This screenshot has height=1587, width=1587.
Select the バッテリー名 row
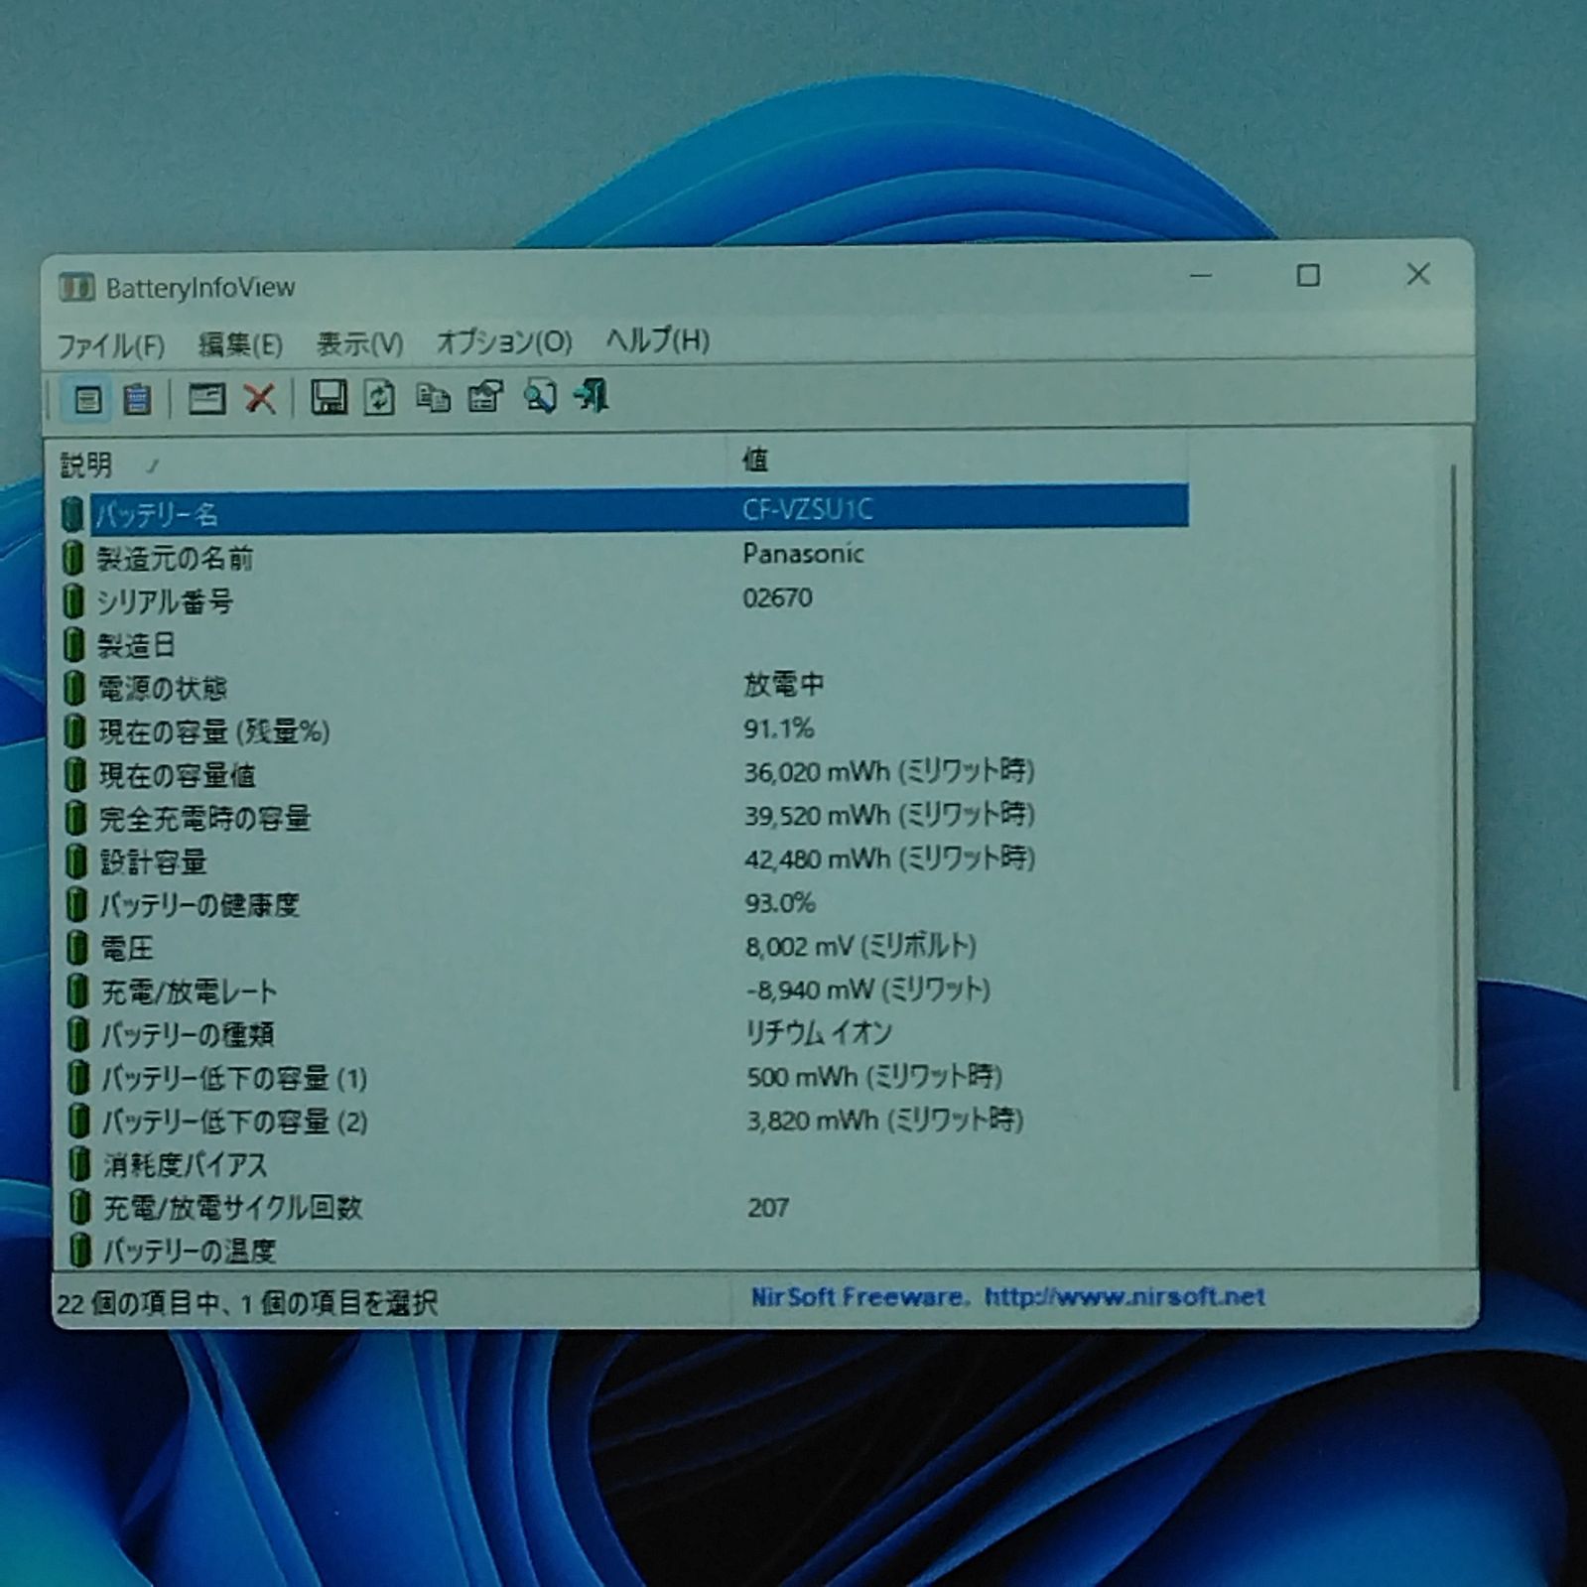point(625,511)
